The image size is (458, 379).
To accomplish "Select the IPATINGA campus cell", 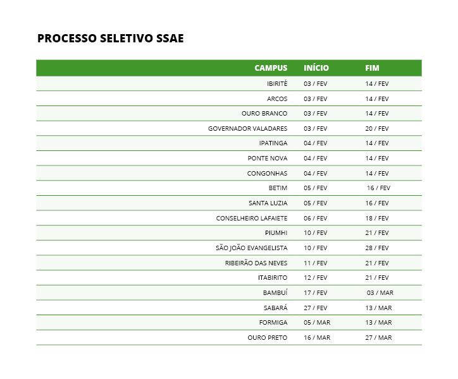I will click(x=273, y=143).
